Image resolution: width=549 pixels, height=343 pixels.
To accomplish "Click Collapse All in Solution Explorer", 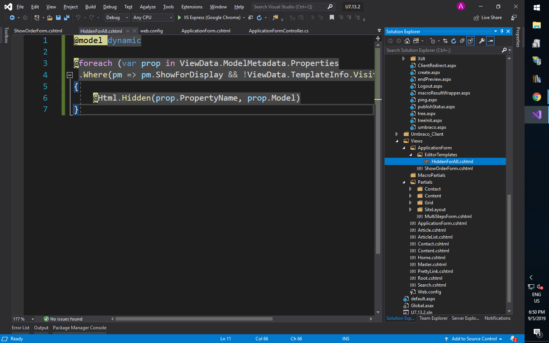I will [462, 41].
